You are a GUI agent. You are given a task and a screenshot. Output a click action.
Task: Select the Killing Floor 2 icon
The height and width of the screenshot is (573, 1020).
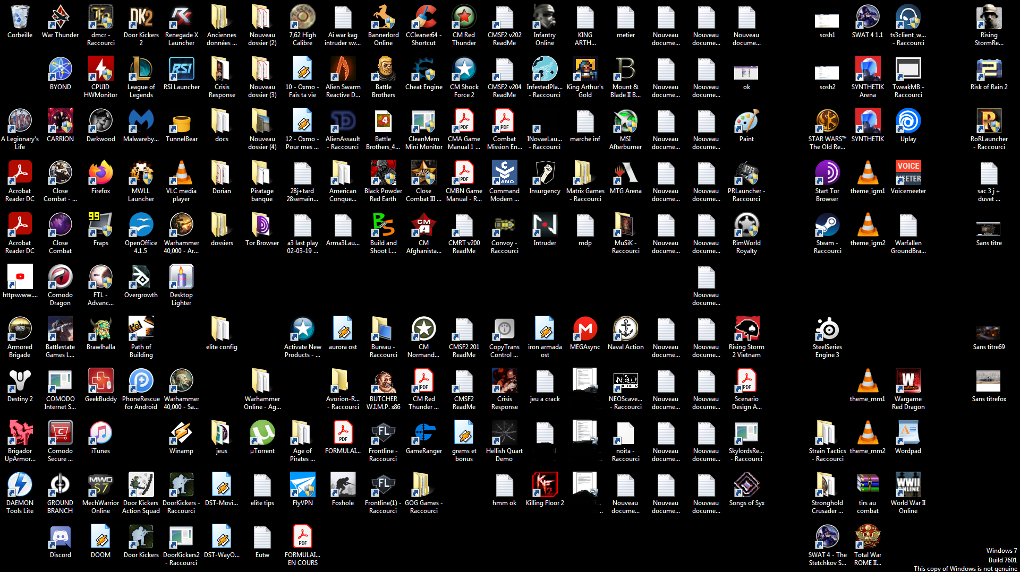pyautogui.click(x=545, y=489)
